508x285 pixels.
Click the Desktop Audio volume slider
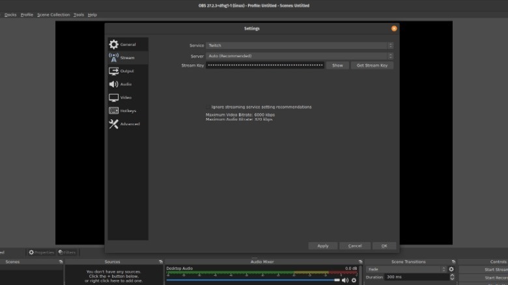(253, 280)
